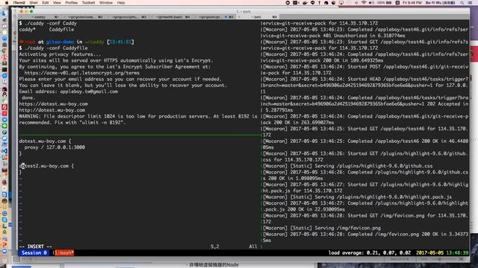Click log line 'Serving /img/favicon.png'
Screen dimensions: 478x268
[322, 228]
